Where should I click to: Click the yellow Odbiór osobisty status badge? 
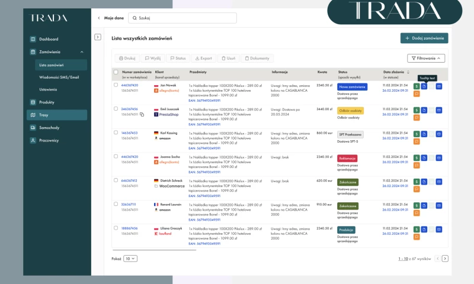[x=350, y=111]
